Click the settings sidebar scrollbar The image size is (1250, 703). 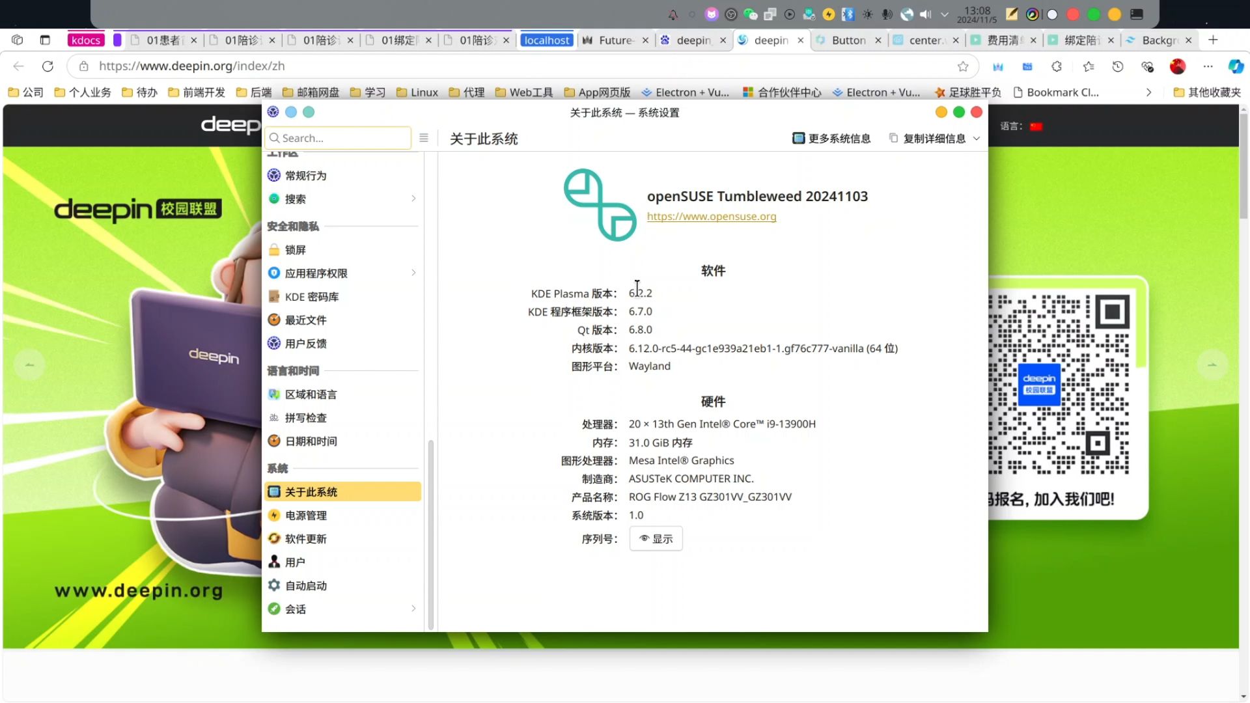click(430, 534)
